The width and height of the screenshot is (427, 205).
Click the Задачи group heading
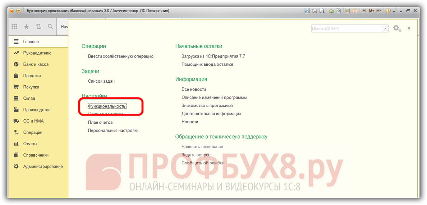coord(91,71)
